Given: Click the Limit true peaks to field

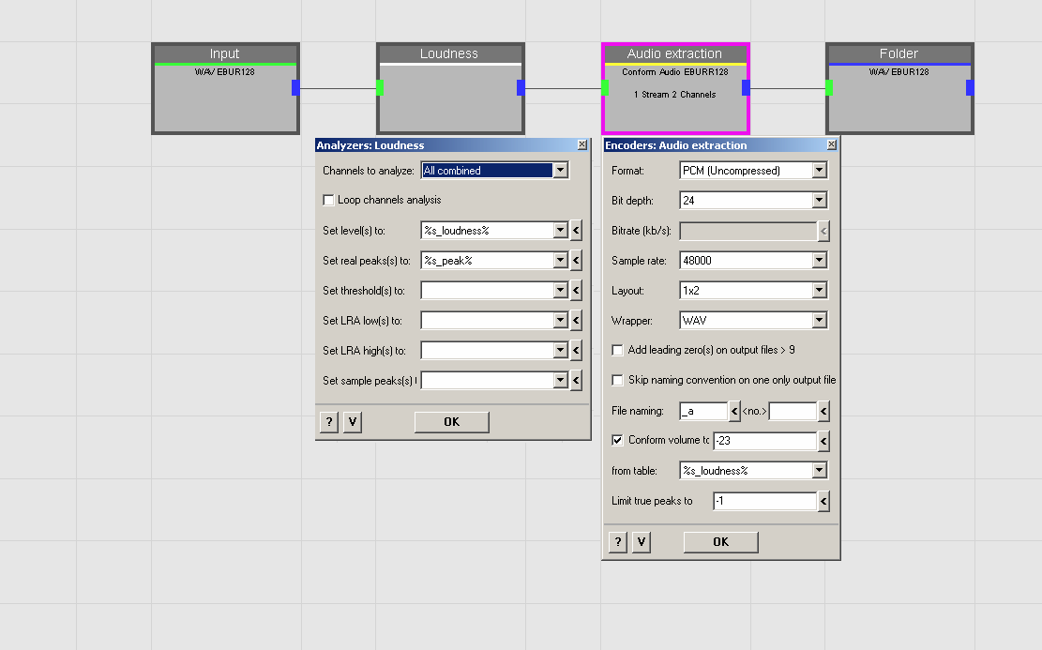Looking at the screenshot, I should (765, 501).
